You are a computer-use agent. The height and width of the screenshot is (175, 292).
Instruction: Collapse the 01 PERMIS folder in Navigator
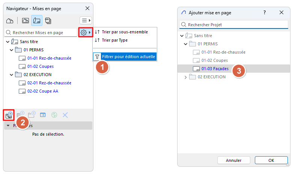coord(12,50)
